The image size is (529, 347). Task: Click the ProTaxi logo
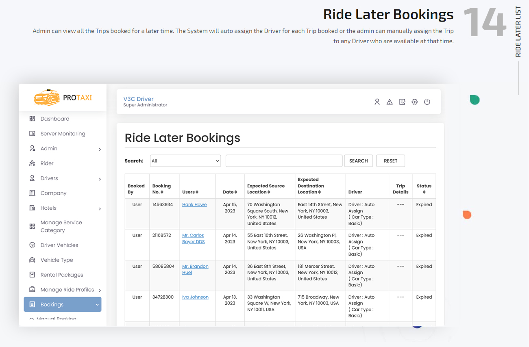point(63,98)
